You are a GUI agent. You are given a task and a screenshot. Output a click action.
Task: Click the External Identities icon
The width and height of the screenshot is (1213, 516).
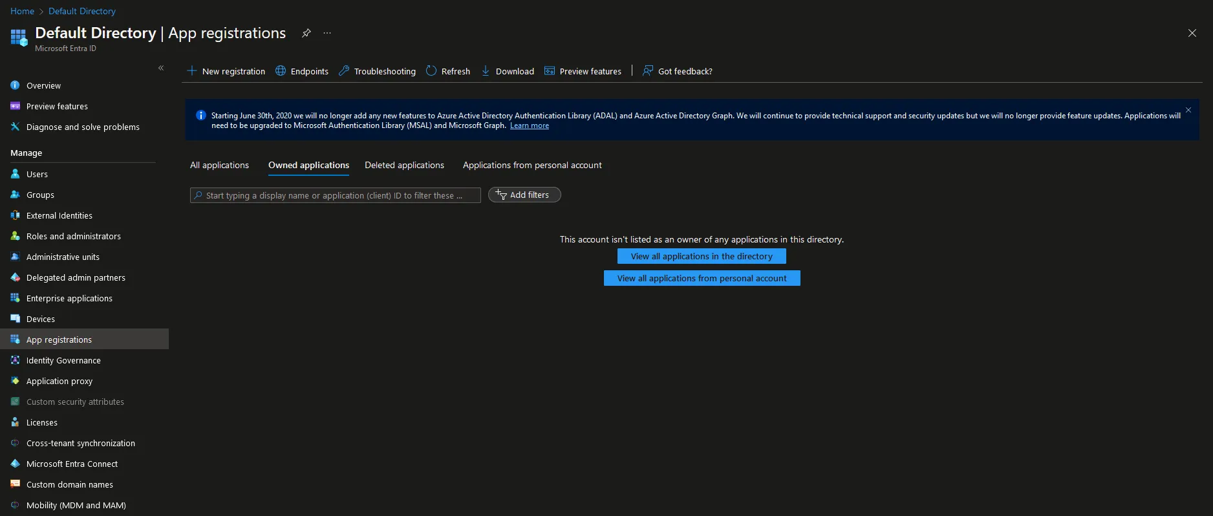coord(16,215)
